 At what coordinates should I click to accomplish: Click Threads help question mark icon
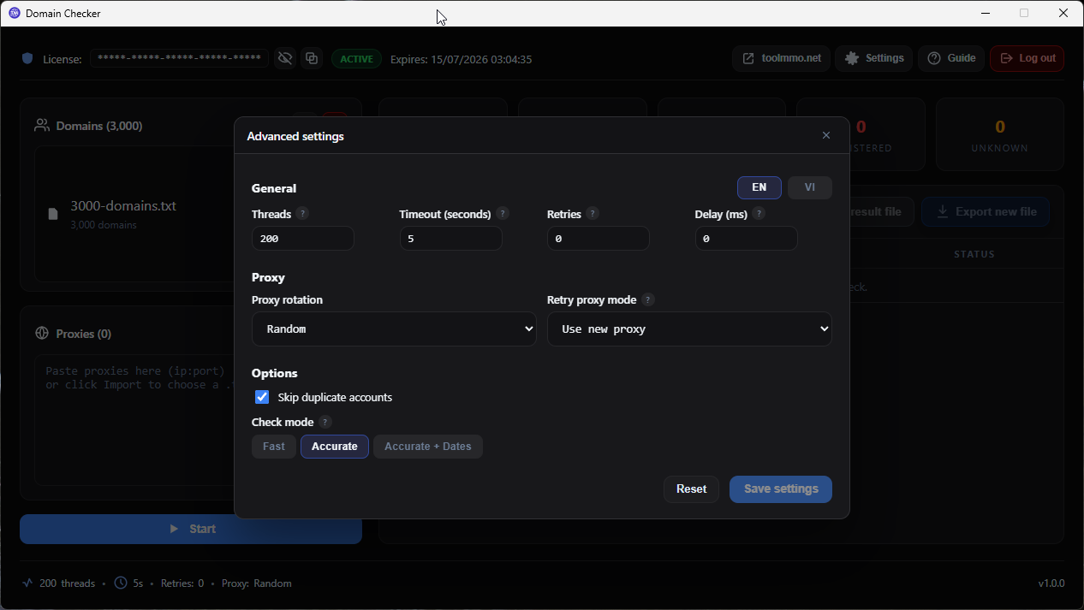click(x=303, y=214)
